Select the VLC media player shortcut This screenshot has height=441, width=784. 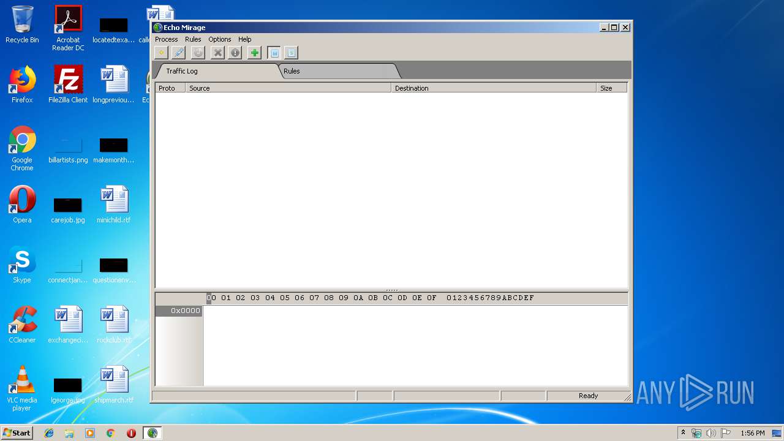pos(22,388)
